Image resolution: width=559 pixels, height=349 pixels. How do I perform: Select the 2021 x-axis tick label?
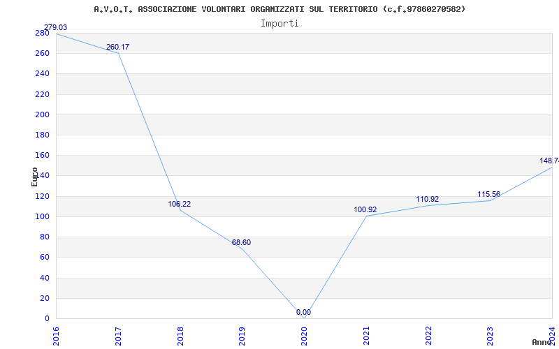coord(366,336)
